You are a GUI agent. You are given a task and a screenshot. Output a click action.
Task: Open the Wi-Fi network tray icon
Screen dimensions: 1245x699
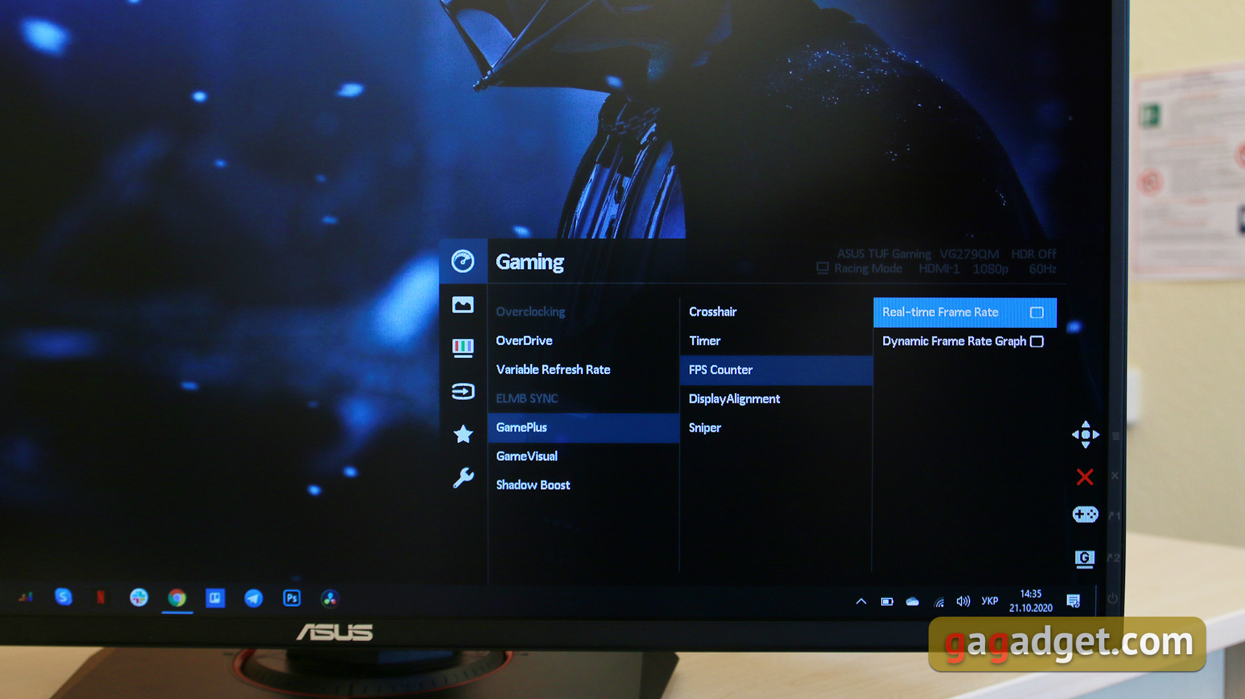coord(938,602)
